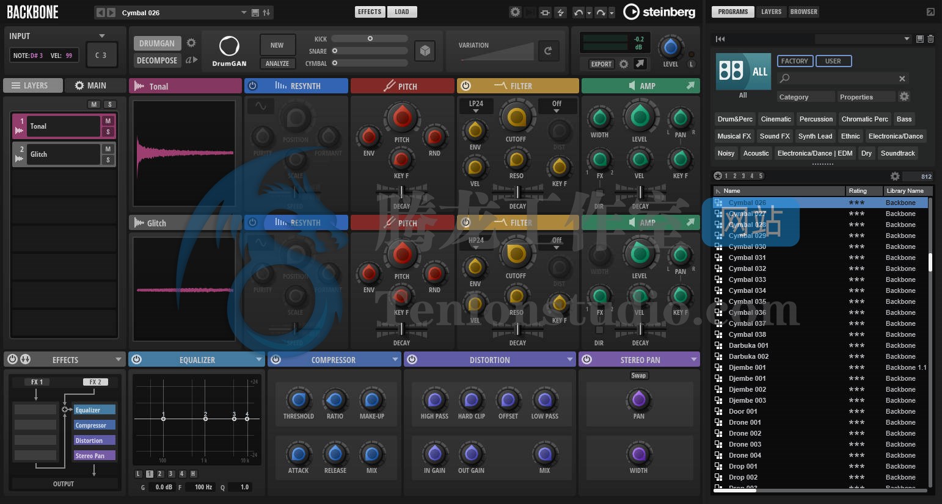Open the DrumGAN settings gear
Image resolution: width=942 pixels, height=504 pixels.
pos(191,43)
